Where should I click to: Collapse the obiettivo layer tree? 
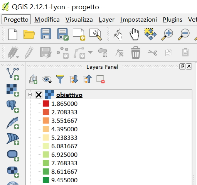click(x=30, y=95)
